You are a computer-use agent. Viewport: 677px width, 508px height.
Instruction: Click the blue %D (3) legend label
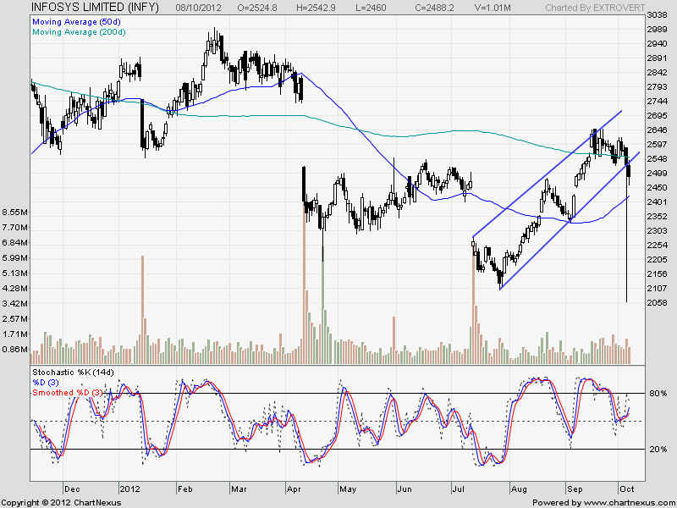[47, 383]
